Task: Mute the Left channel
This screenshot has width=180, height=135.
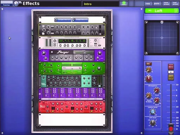Action: [x=171, y=67]
